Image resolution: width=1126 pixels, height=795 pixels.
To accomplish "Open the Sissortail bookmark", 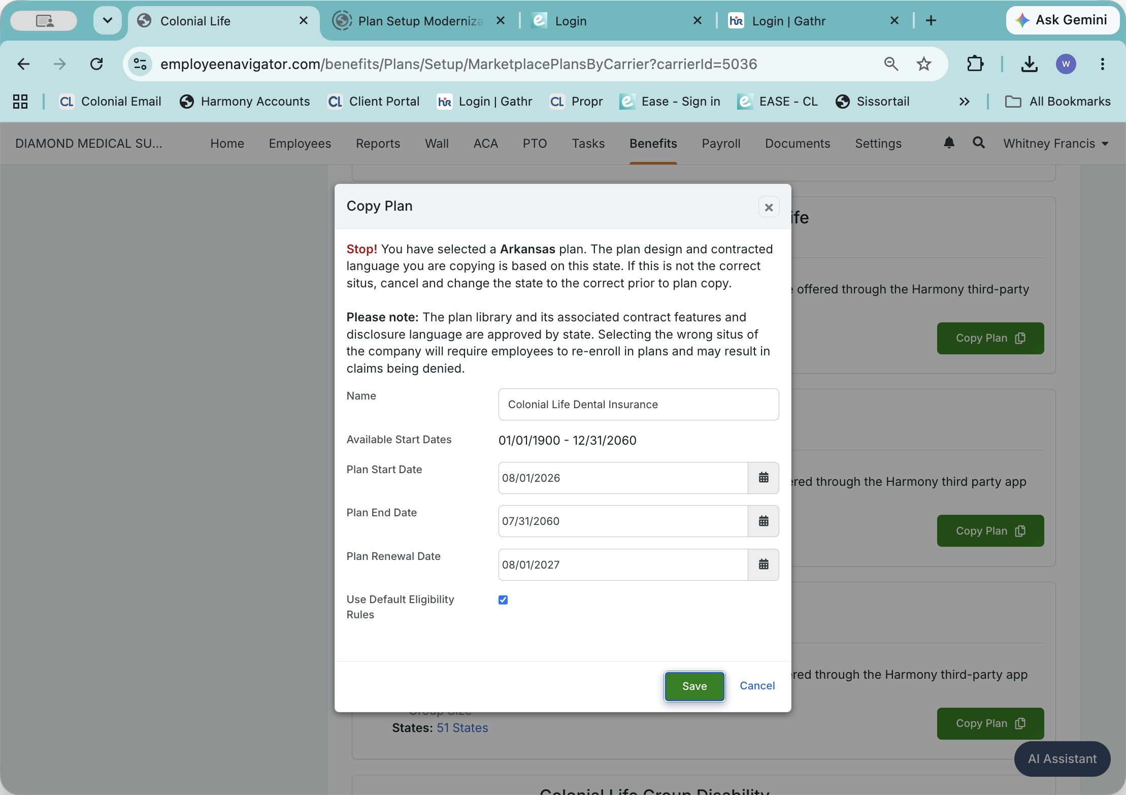I will pyautogui.click(x=873, y=102).
